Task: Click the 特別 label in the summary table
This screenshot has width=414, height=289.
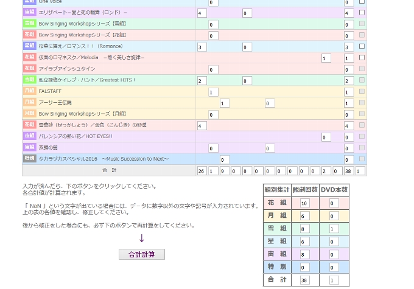Action: 277,267
